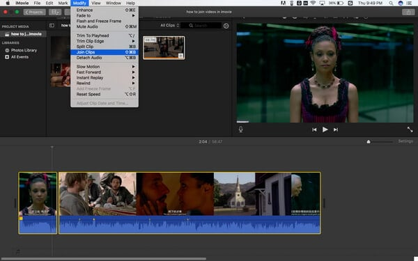This screenshot has width=418, height=261.
Task: Open the browser appearance settings gear
Action: 226,26
